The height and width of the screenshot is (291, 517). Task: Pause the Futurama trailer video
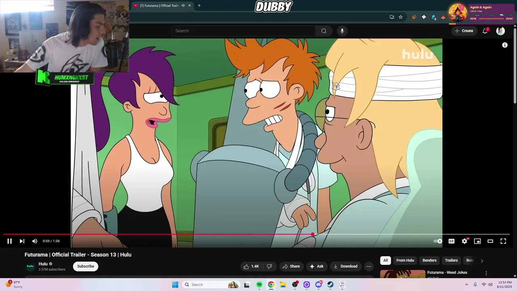[9, 241]
